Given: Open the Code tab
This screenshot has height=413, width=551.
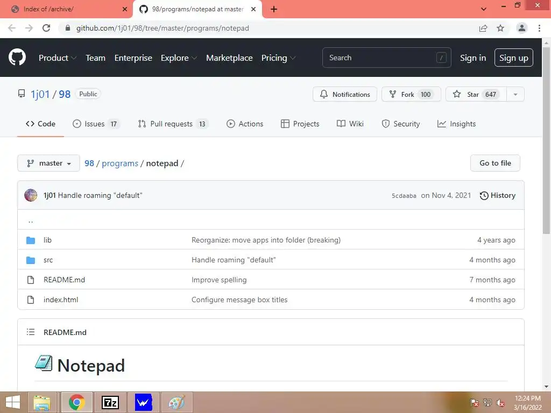Looking at the screenshot, I should coord(40,124).
